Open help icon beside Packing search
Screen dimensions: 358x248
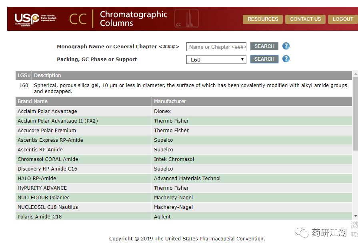[286, 59]
